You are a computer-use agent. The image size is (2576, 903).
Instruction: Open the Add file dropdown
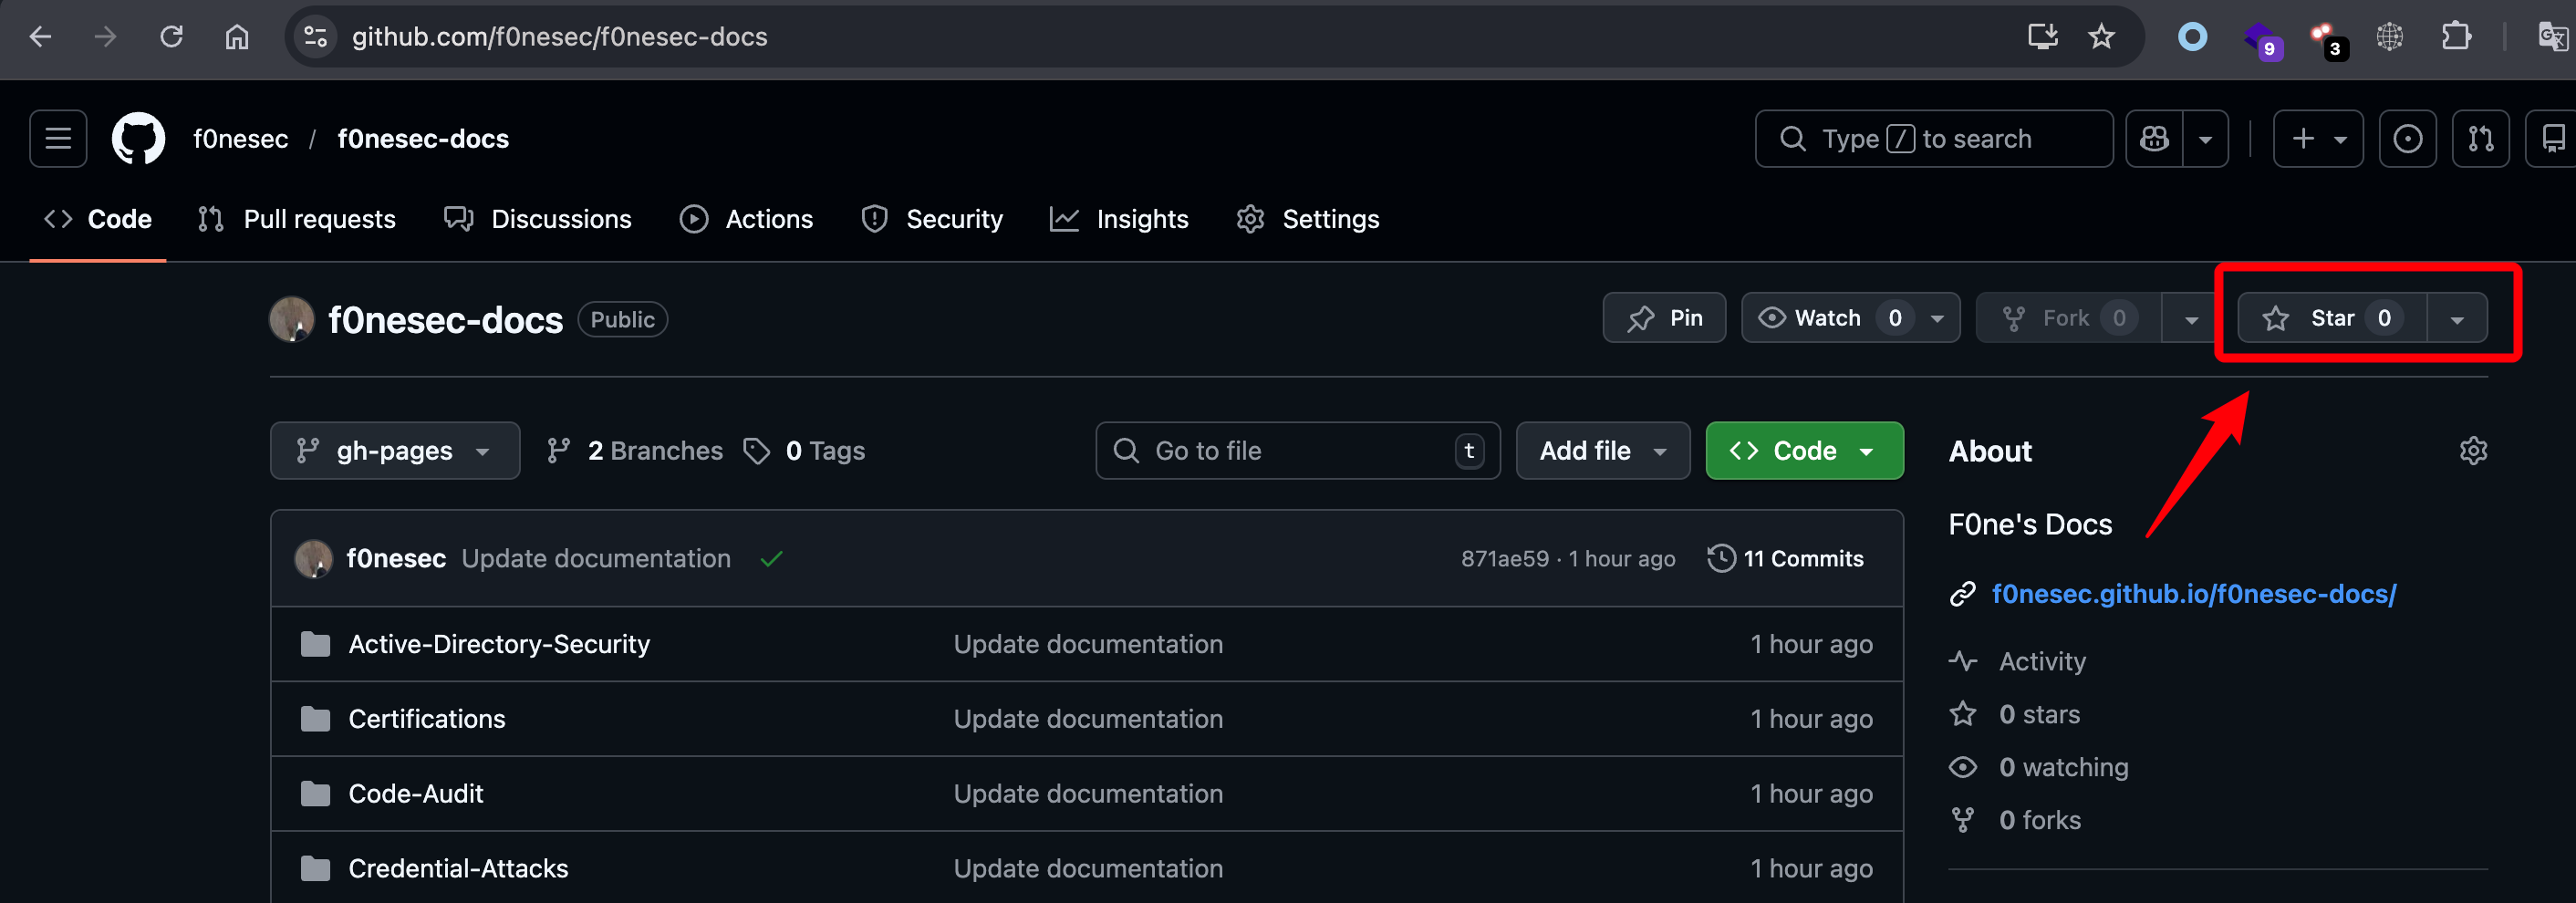pos(1602,451)
